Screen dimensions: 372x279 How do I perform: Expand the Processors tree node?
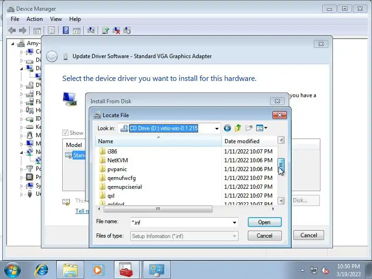[21, 178]
